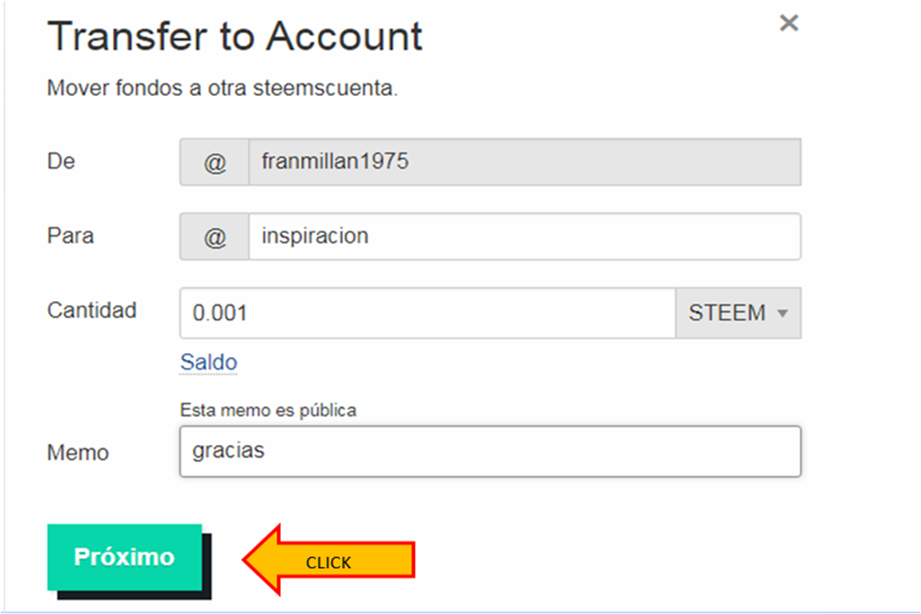Select the Memo field containing gracias
Viewport: 921px width, 614px height.
click(489, 451)
